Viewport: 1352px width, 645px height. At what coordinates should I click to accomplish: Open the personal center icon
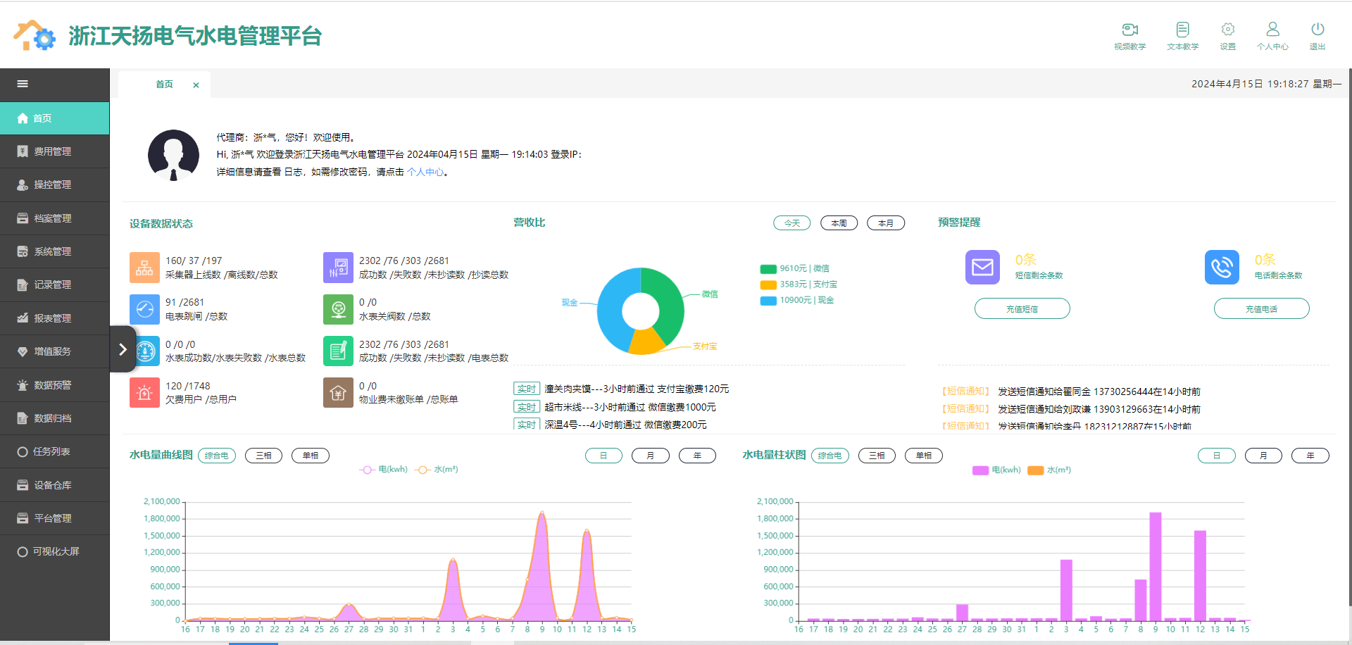1272,30
